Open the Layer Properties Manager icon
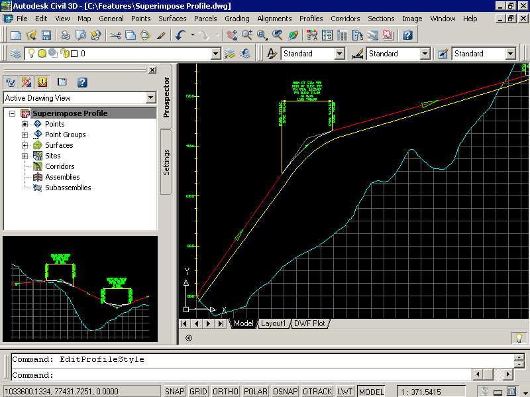Image resolution: width=530 pixels, height=397 pixels. tap(16, 54)
